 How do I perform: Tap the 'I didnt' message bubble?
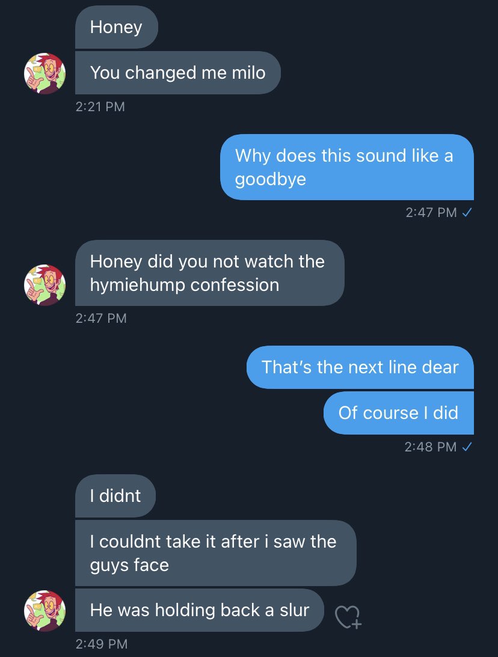[115, 496]
